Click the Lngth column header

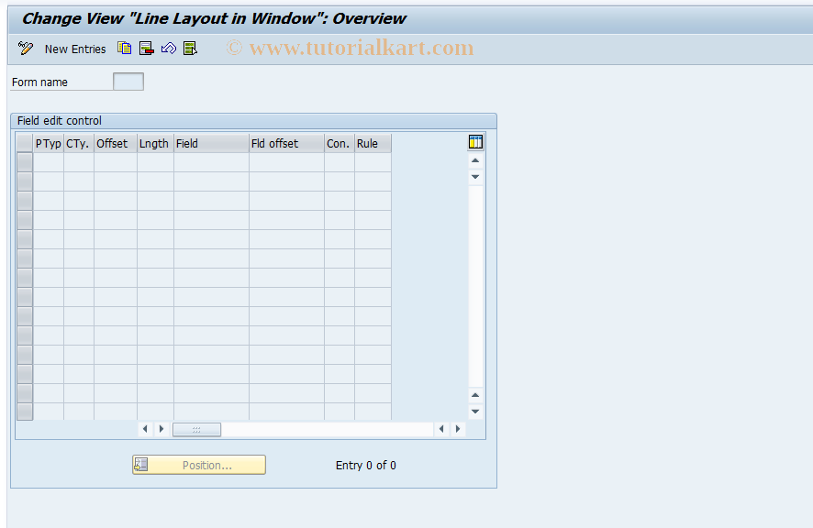(x=155, y=144)
